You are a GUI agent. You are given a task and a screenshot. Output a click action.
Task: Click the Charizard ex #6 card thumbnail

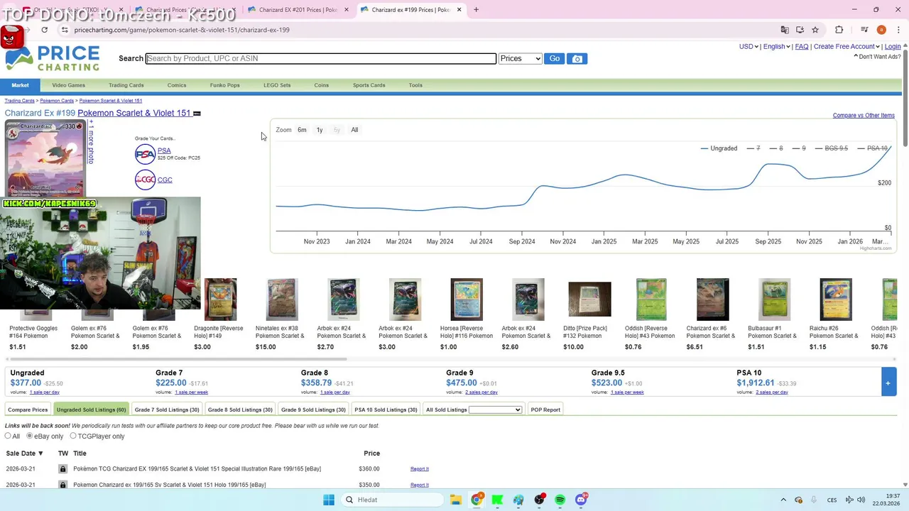click(712, 299)
